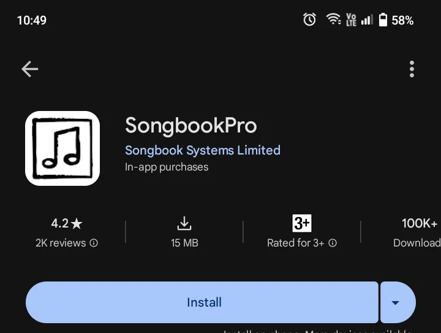Screen dimensions: 441x333
Task: Tap the 100K+ downloads stat
Action: (x=419, y=232)
